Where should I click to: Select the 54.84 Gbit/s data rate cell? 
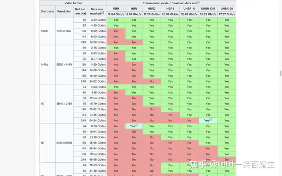point(98,120)
